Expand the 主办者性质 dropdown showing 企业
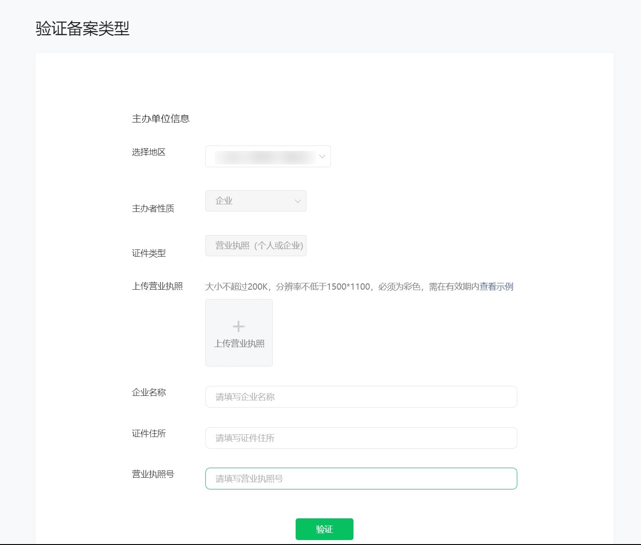Viewport: 641px width, 545px height. [x=256, y=201]
